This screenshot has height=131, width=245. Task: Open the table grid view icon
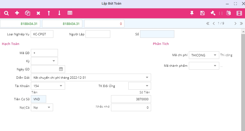click(70, 13)
